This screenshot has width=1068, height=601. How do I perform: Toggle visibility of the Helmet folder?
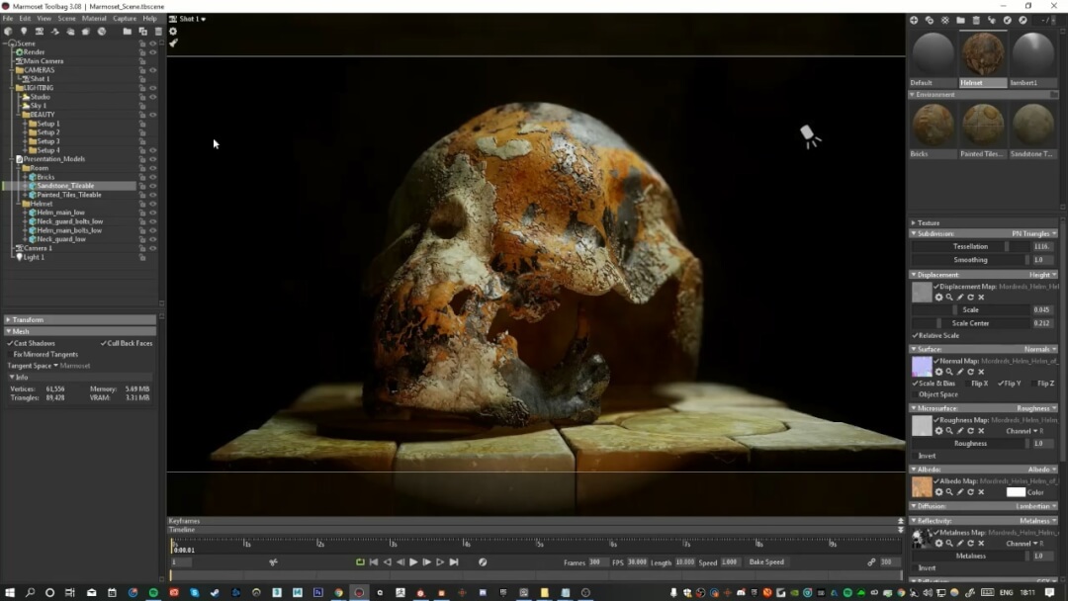(x=152, y=204)
